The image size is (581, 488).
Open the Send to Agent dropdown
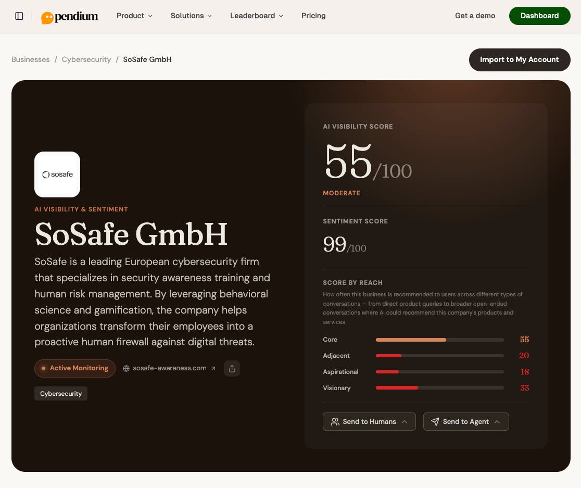point(466,422)
